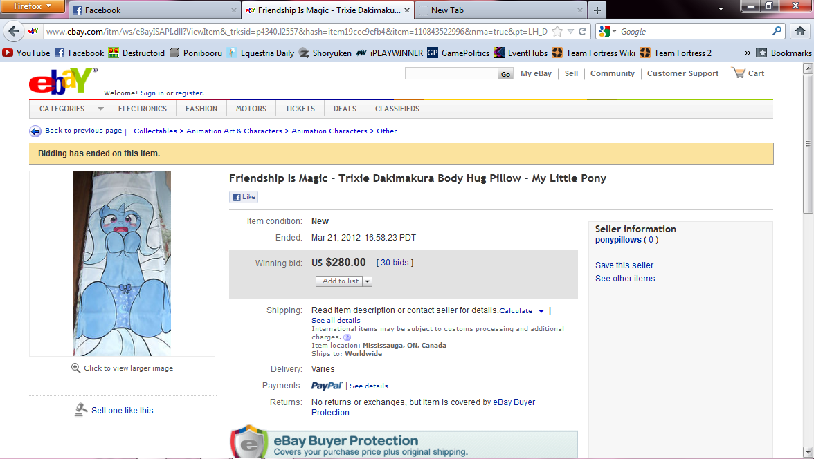Viewport: 814px width, 459px height.
Task: Show more bookmarks with the chevron
Action: pos(748,53)
